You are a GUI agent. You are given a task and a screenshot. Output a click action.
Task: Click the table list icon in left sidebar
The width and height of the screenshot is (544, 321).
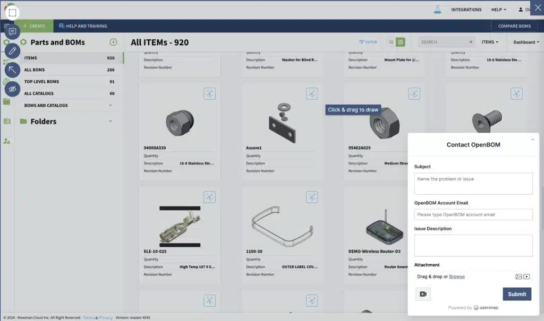tap(6, 122)
